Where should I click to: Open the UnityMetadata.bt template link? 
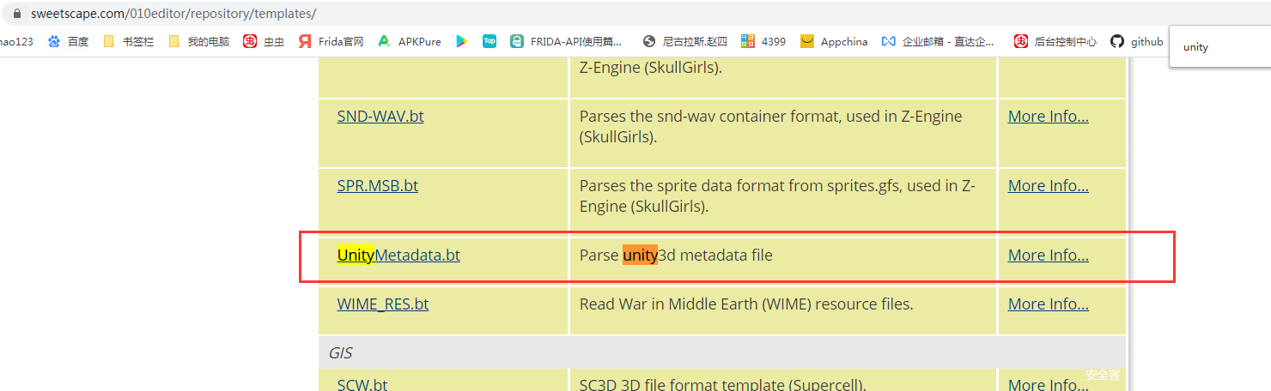point(398,255)
